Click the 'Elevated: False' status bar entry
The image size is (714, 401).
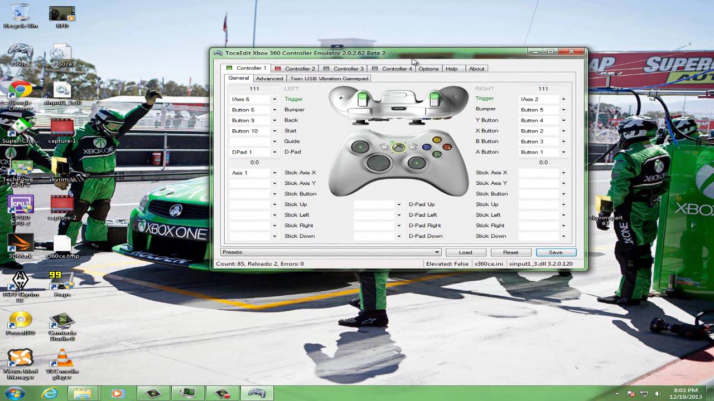(x=447, y=263)
